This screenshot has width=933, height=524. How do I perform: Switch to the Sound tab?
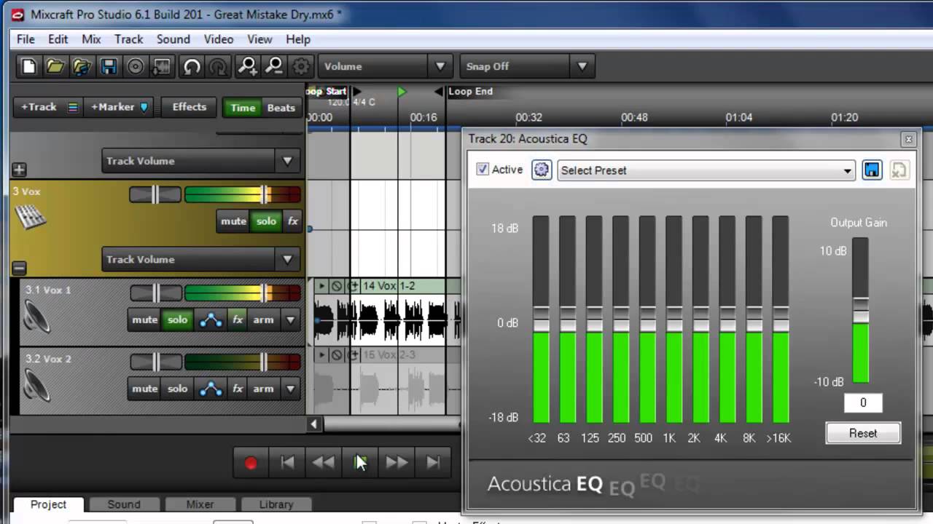(x=124, y=504)
